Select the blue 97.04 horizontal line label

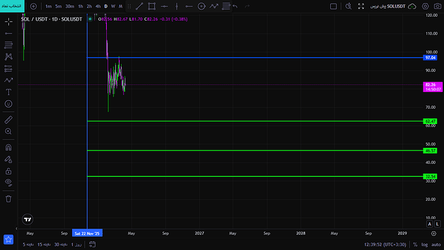point(430,58)
